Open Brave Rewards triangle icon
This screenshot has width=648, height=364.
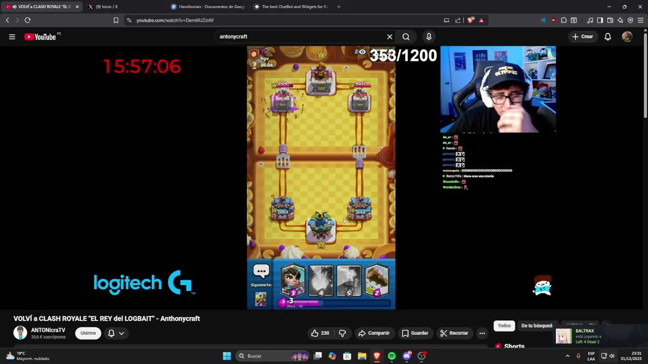(x=481, y=20)
